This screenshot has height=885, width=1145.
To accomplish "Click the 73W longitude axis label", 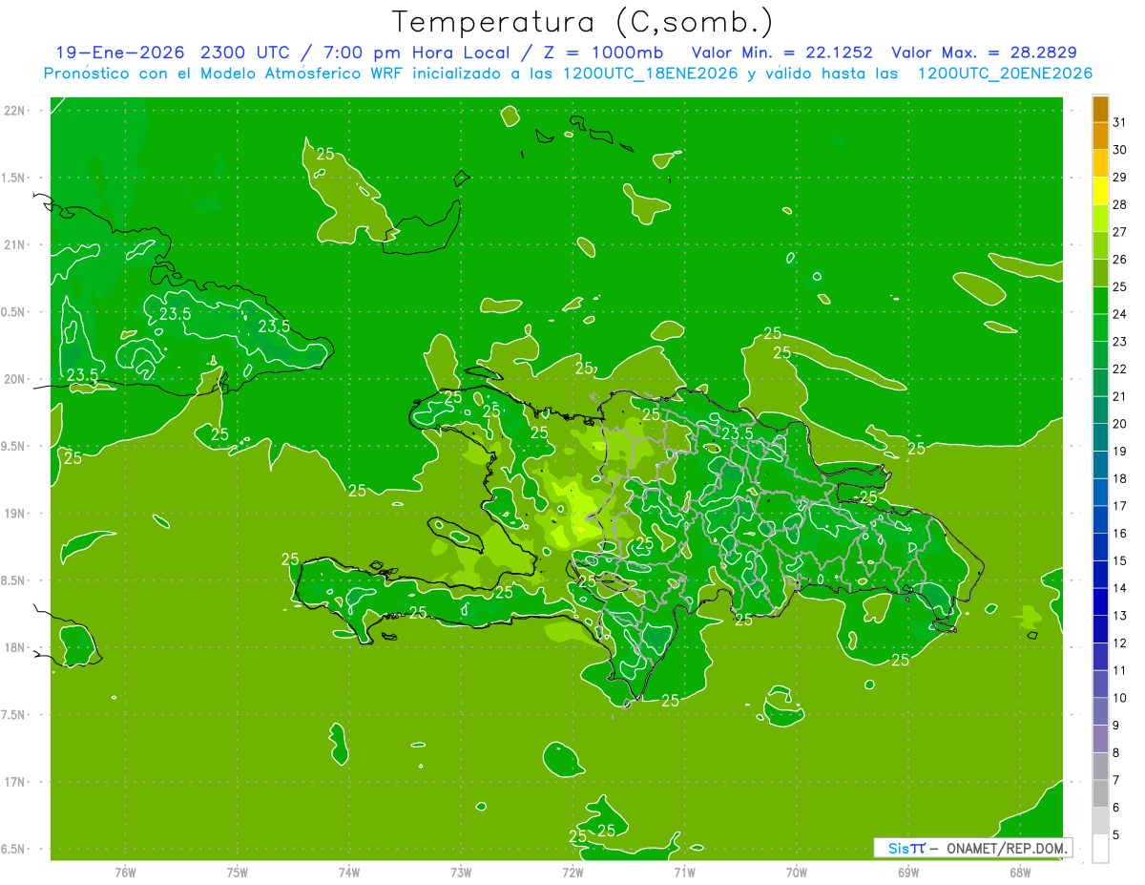I will click(x=461, y=873).
